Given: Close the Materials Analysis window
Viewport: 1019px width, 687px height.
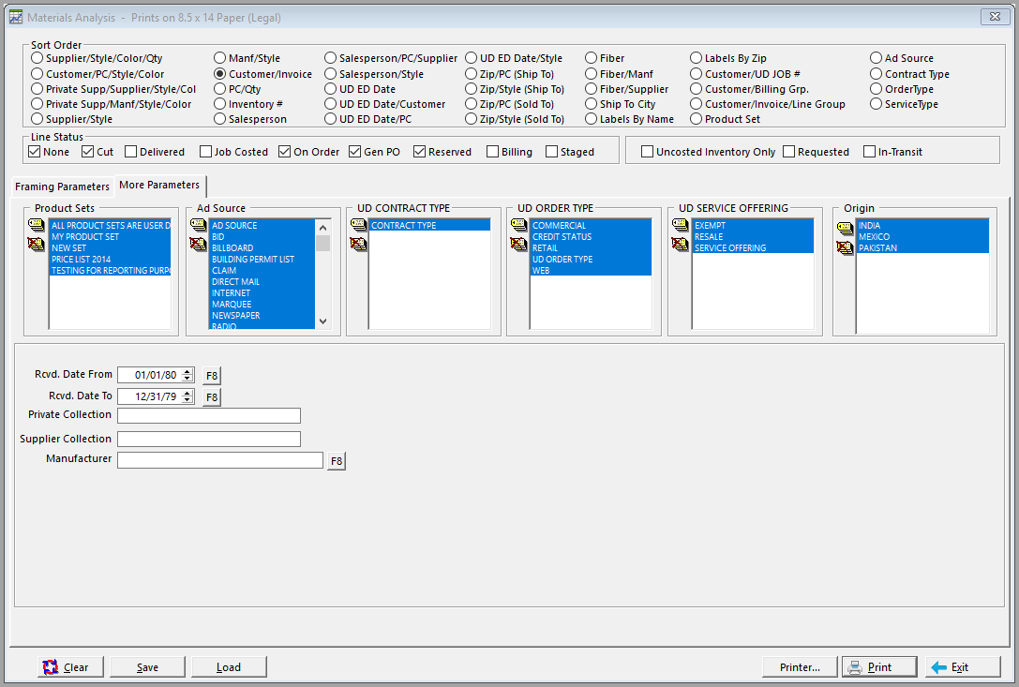Looking at the screenshot, I should [x=995, y=17].
